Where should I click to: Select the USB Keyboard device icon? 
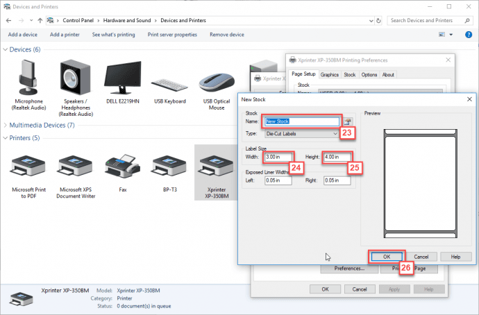tap(169, 85)
